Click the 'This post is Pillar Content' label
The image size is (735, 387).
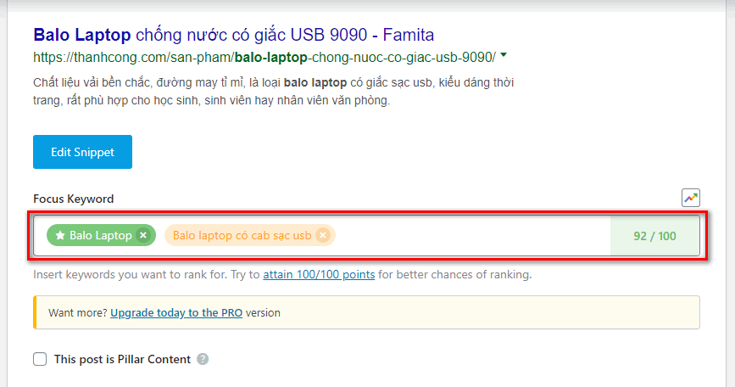coord(122,359)
